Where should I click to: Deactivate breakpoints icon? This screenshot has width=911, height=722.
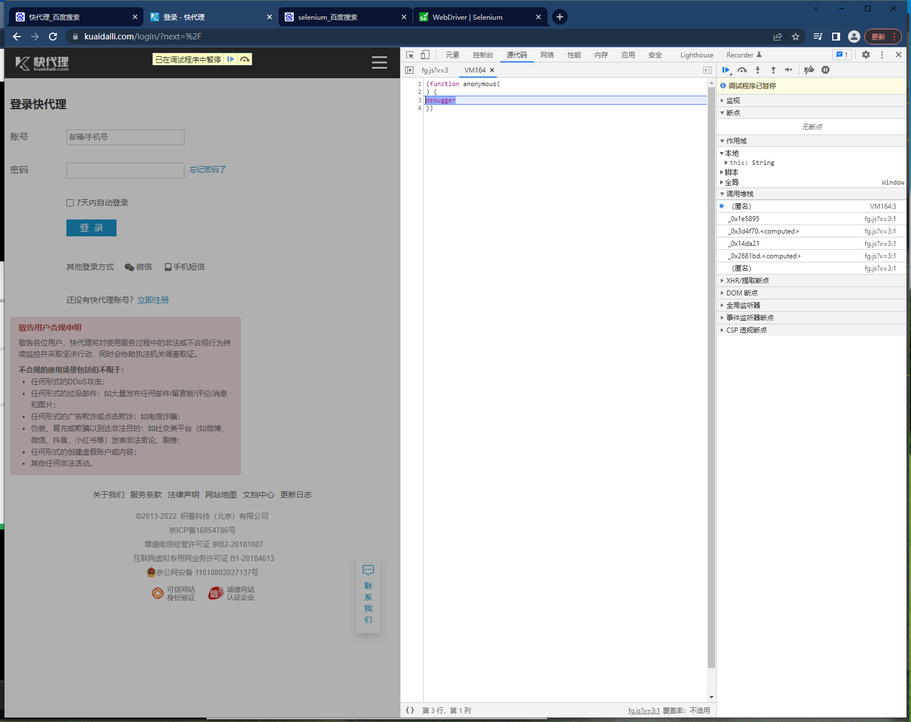pos(809,70)
